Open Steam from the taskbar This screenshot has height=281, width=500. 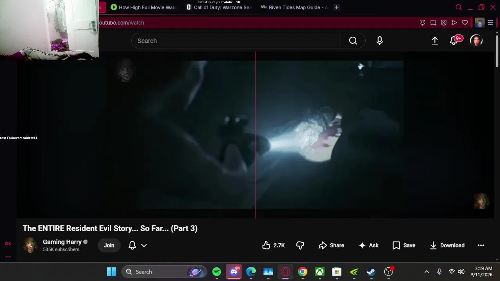371,272
